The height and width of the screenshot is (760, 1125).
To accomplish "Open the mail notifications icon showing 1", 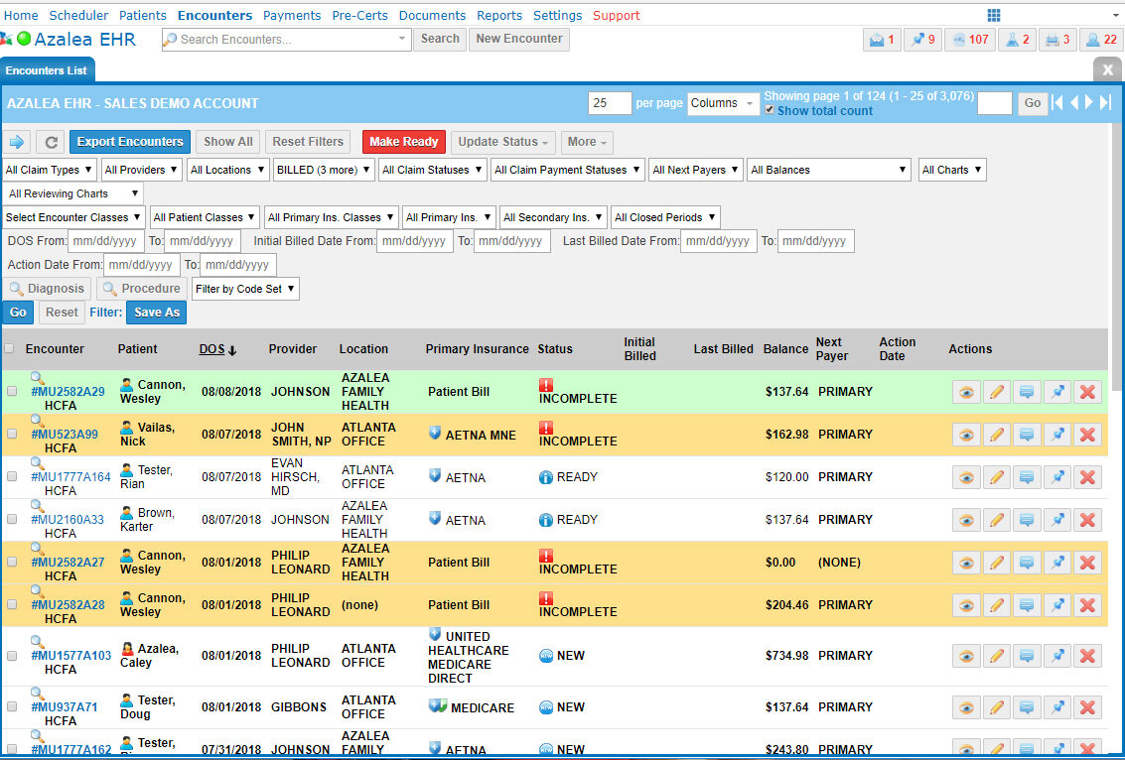I will [x=882, y=40].
